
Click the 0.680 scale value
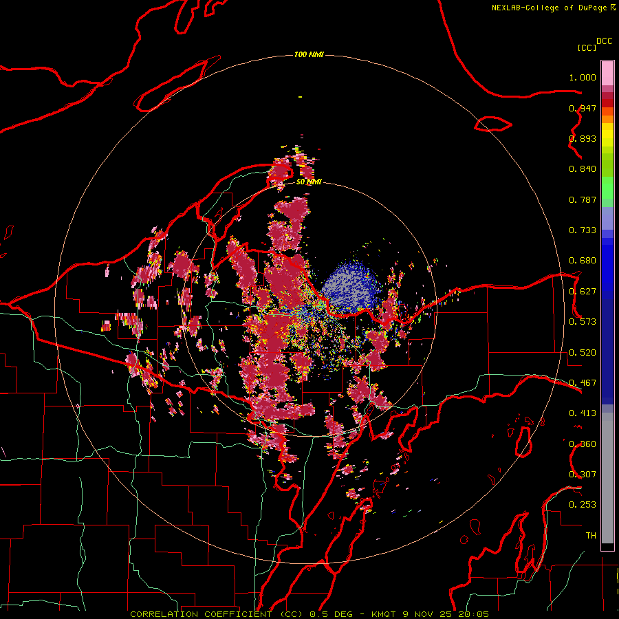583,261
